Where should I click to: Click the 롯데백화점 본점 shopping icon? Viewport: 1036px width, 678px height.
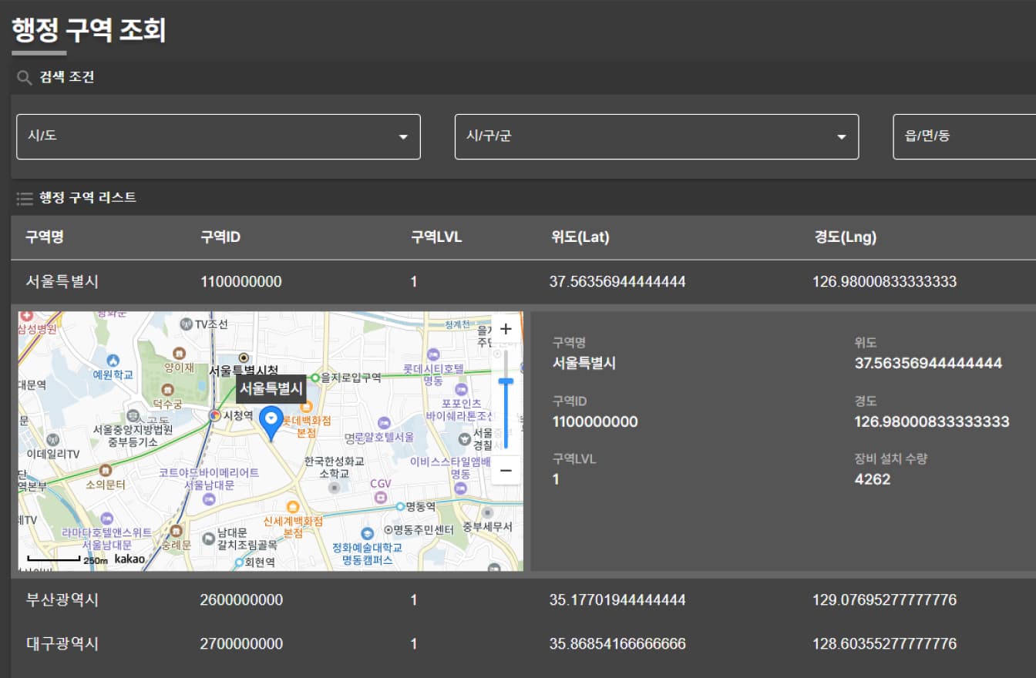tap(306, 406)
